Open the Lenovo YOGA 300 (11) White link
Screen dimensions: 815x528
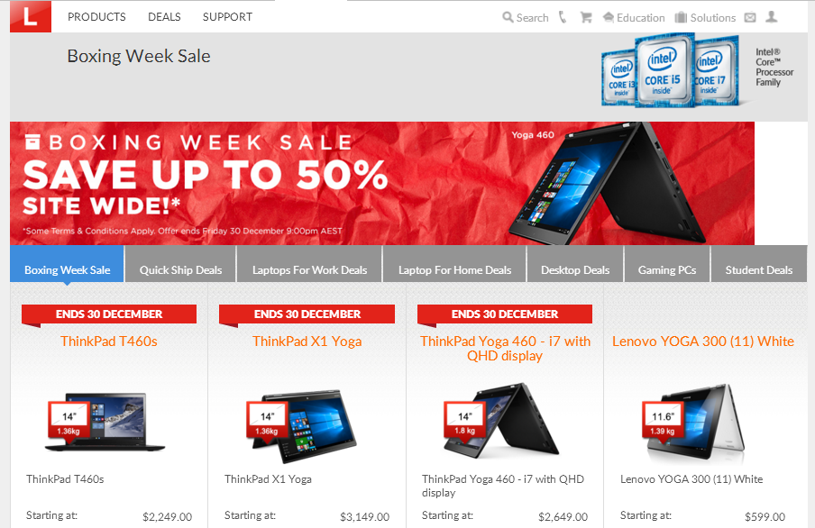click(x=702, y=341)
